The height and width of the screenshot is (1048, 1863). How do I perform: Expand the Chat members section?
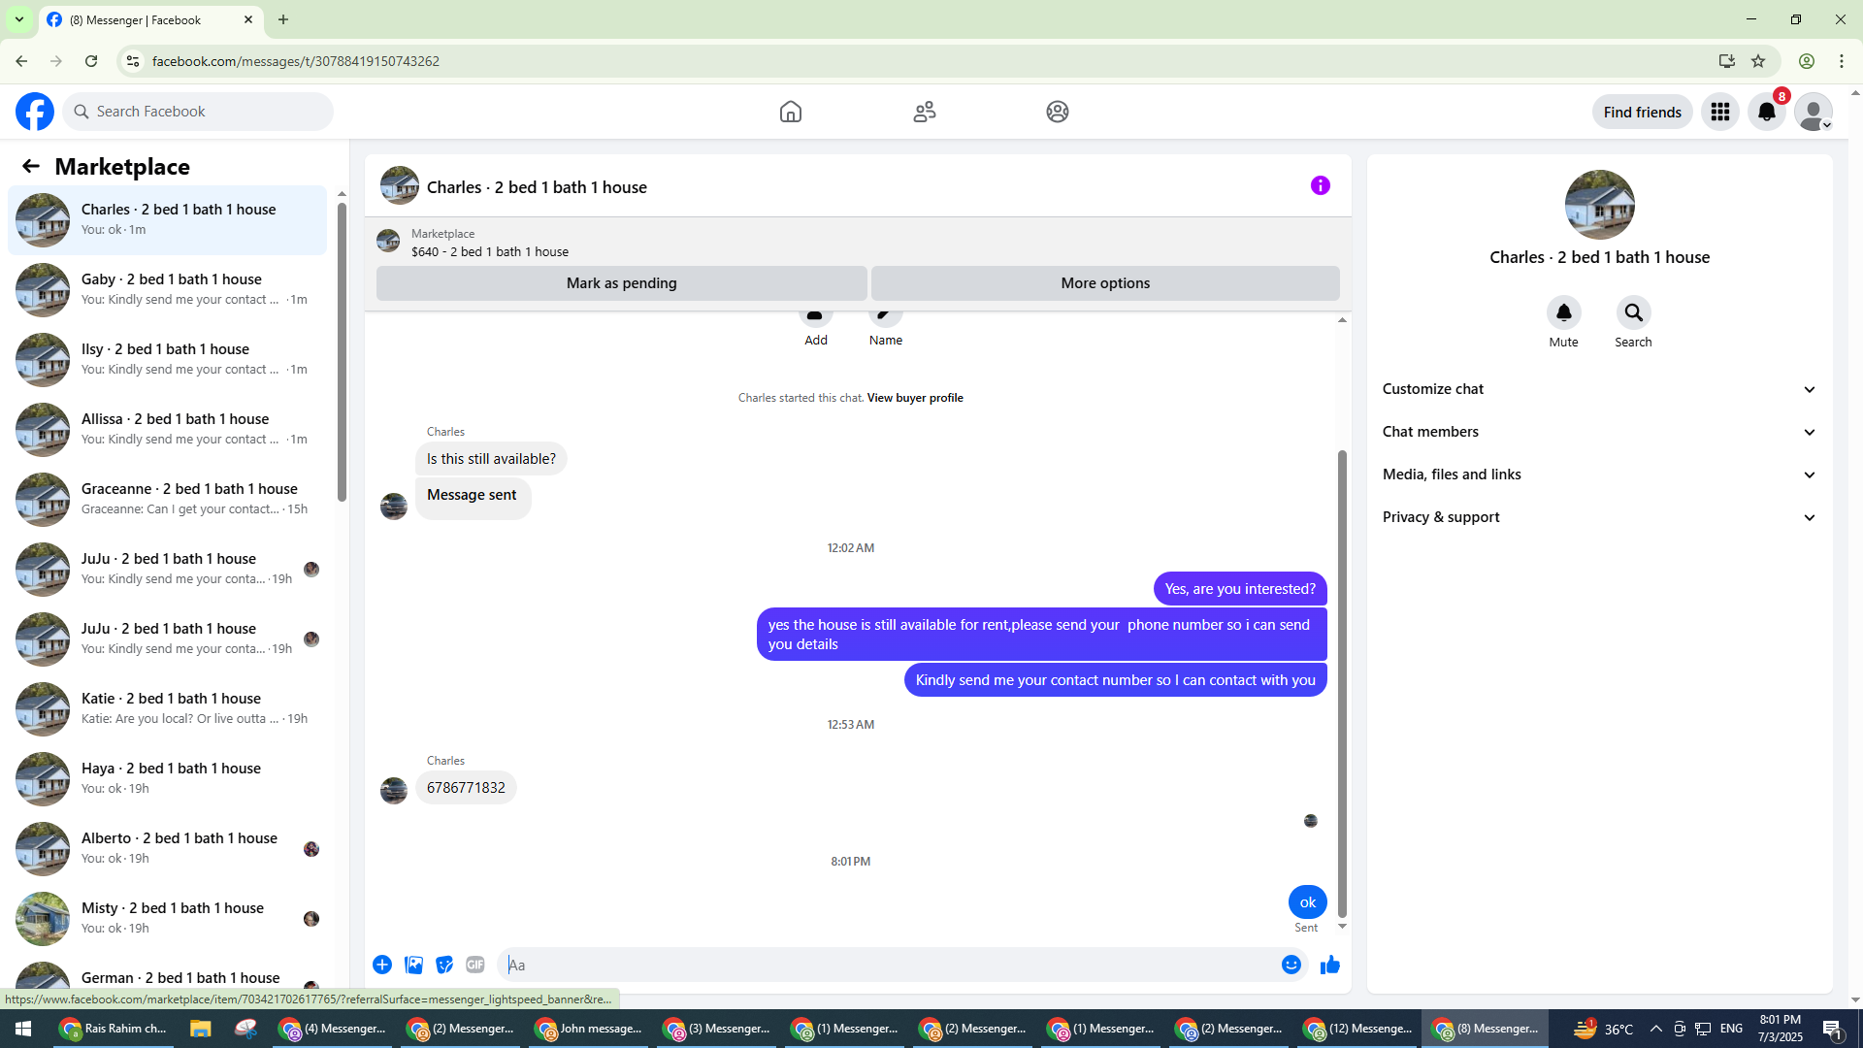1598,432
